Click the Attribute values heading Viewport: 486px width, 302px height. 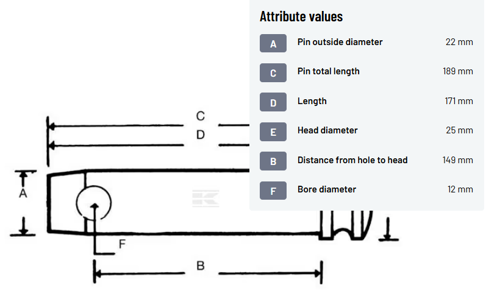click(x=301, y=16)
